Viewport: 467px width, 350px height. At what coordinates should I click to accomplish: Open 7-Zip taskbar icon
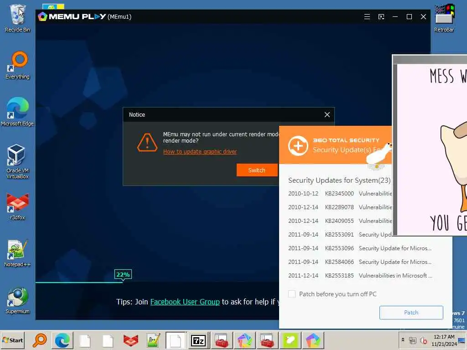199,340
